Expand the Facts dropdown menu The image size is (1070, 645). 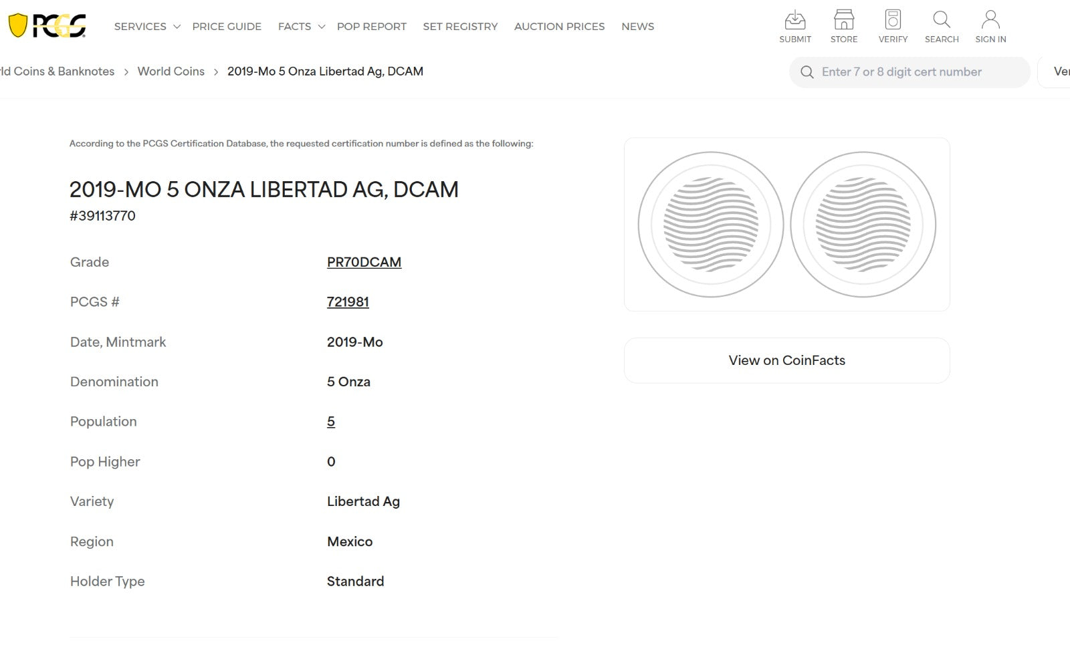coord(302,27)
